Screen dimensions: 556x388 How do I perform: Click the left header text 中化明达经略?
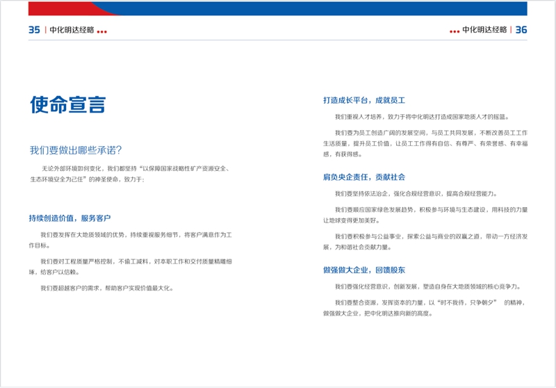click(x=72, y=30)
